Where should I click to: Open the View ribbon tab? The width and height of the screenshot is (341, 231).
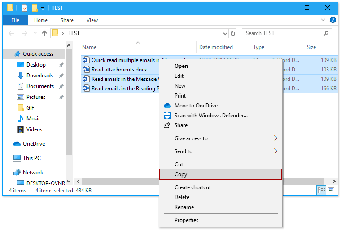tap(92, 20)
